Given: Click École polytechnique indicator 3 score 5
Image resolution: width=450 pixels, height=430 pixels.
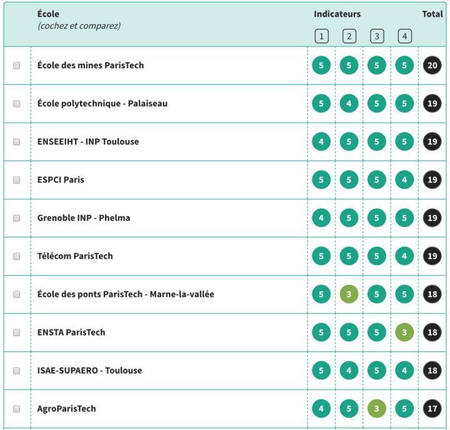Looking at the screenshot, I should (x=376, y=104).
